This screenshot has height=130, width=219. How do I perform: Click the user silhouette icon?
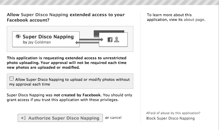(117, 39)
